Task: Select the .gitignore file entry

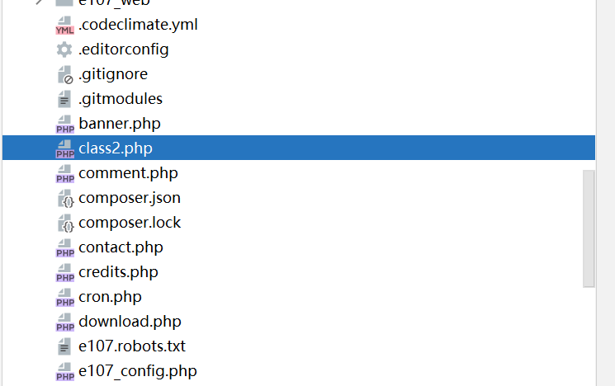Action: pos(113,74)
